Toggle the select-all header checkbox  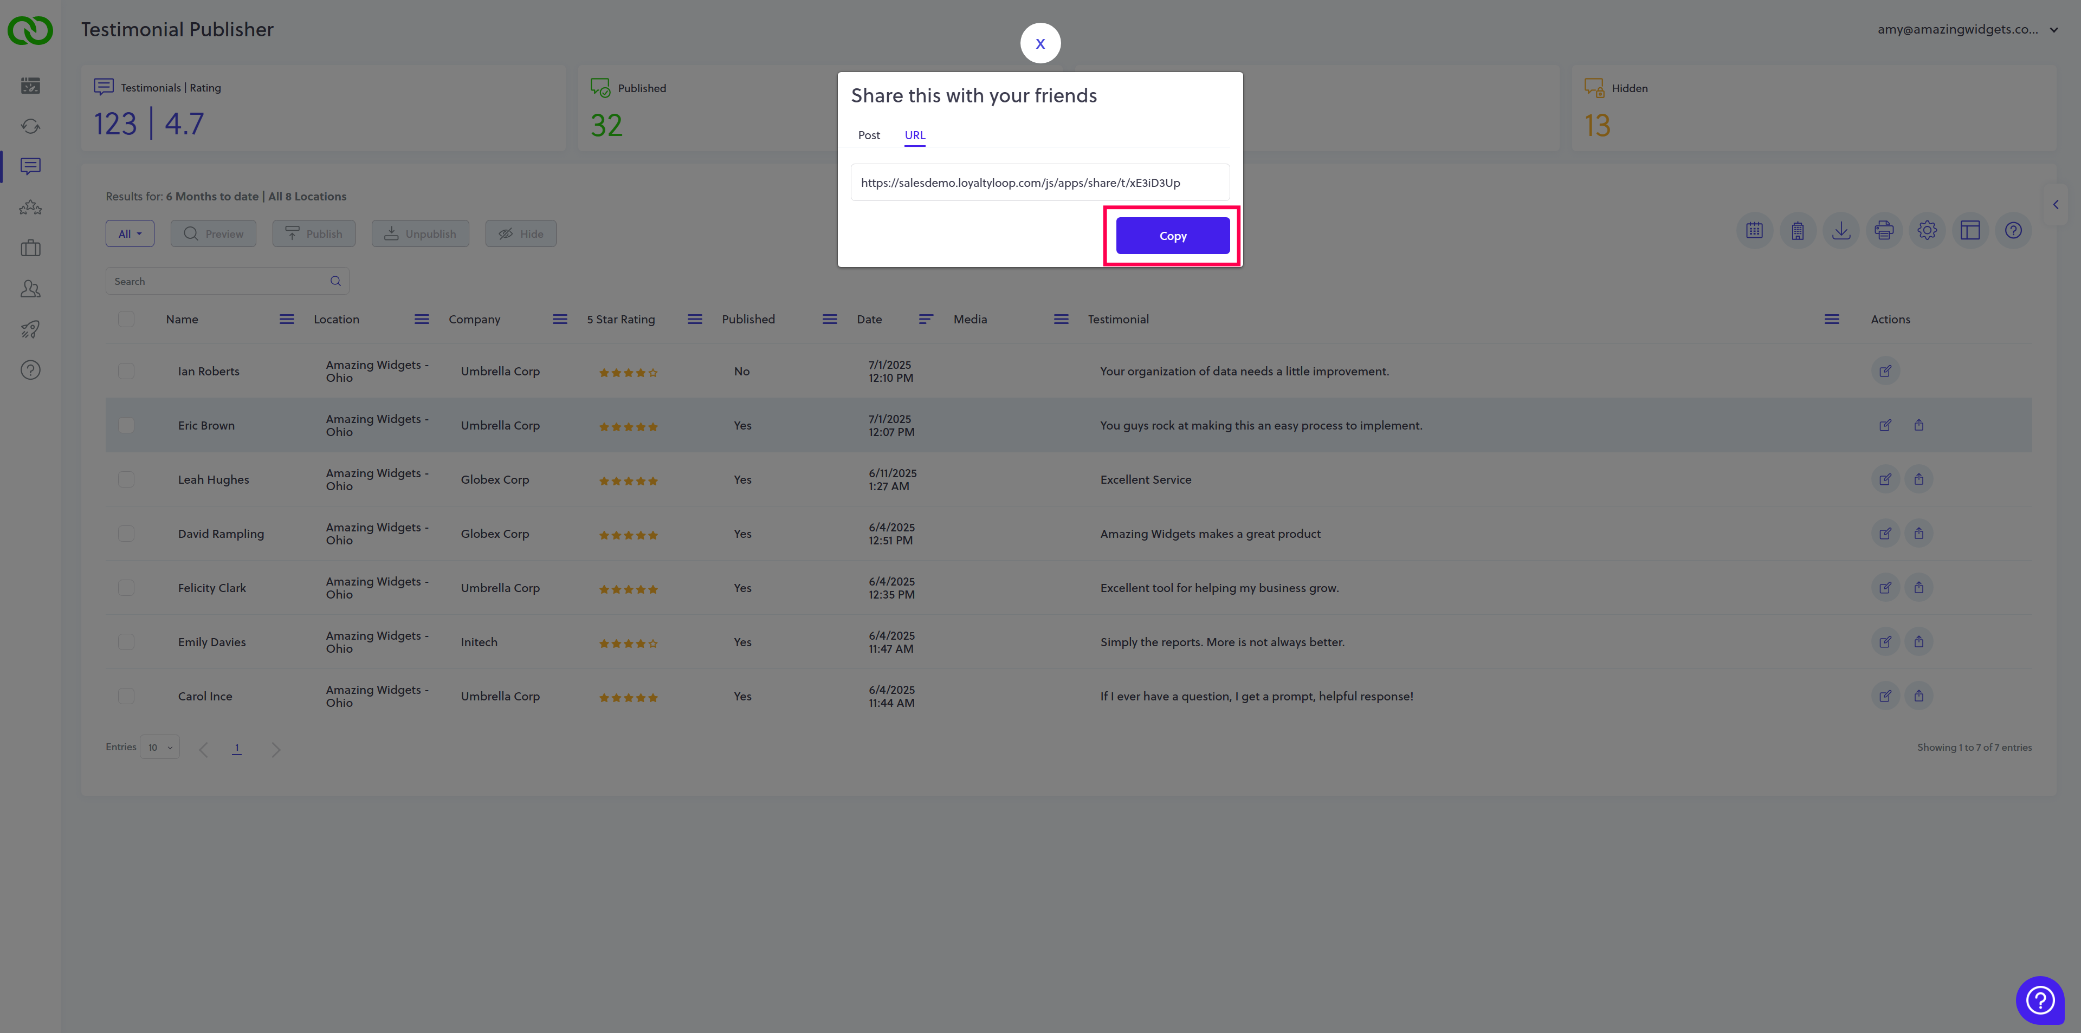click(x=126, y=319)
